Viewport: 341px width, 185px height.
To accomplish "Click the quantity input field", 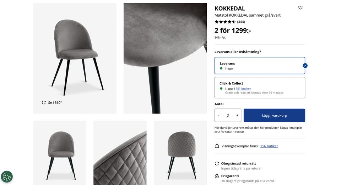I will [x=228, y=116].
